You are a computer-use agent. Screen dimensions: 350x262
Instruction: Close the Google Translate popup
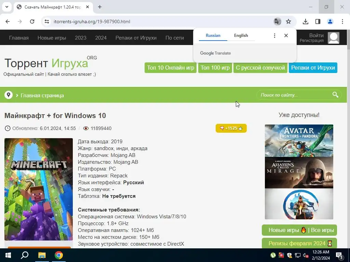click(286, 35)
